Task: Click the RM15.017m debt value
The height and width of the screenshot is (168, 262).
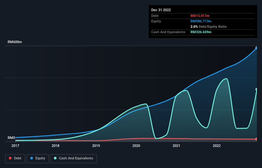Action: pyautogui.click(x=200, y=16)
